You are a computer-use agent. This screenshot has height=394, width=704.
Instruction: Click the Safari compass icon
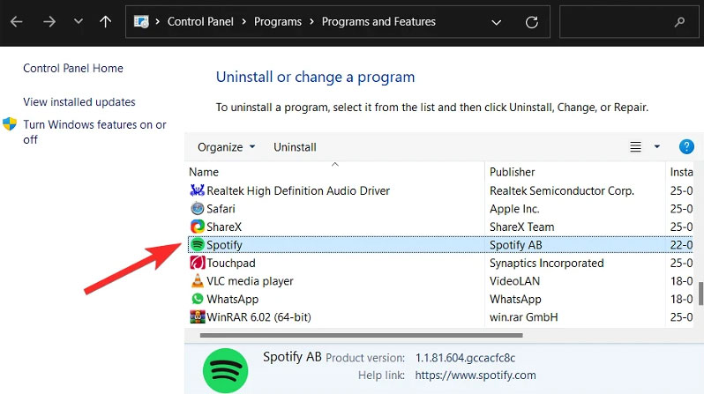coord(197,209)
